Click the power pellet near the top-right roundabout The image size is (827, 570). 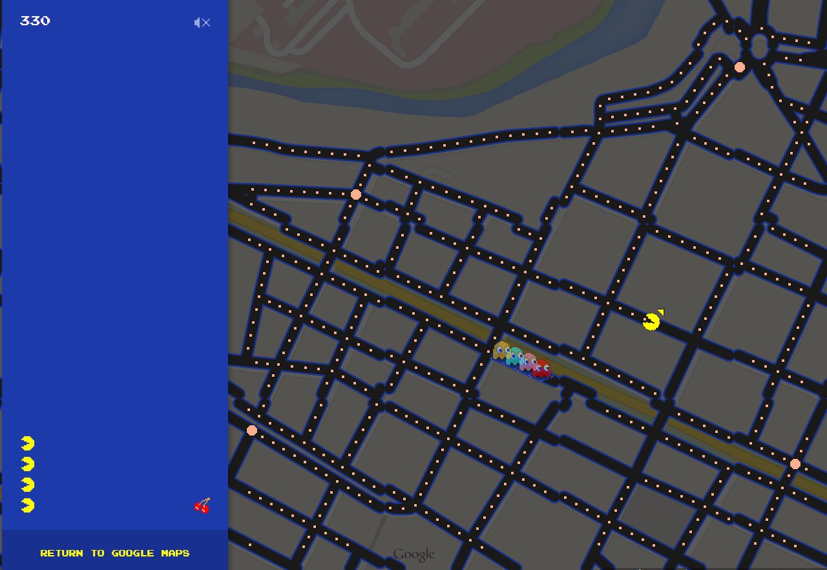click(x=740, y=67)
